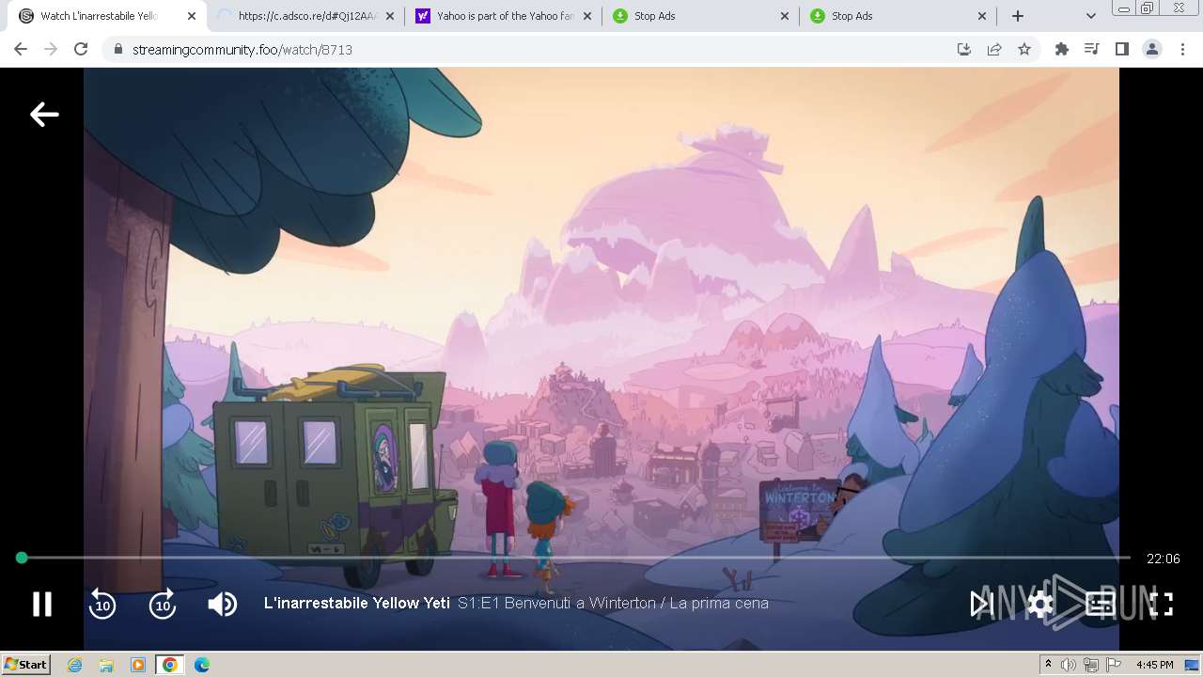
Task: Open Microsoft Edge from taskbar
Action: (x=202, y=665)
